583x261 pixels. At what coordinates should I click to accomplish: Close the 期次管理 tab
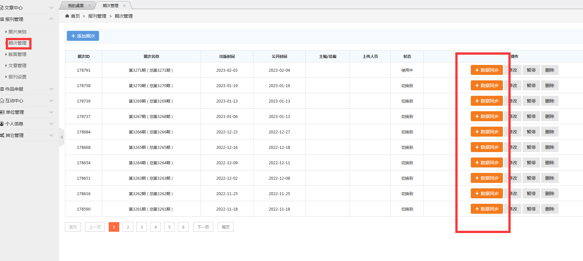click(x=124, y=5)
